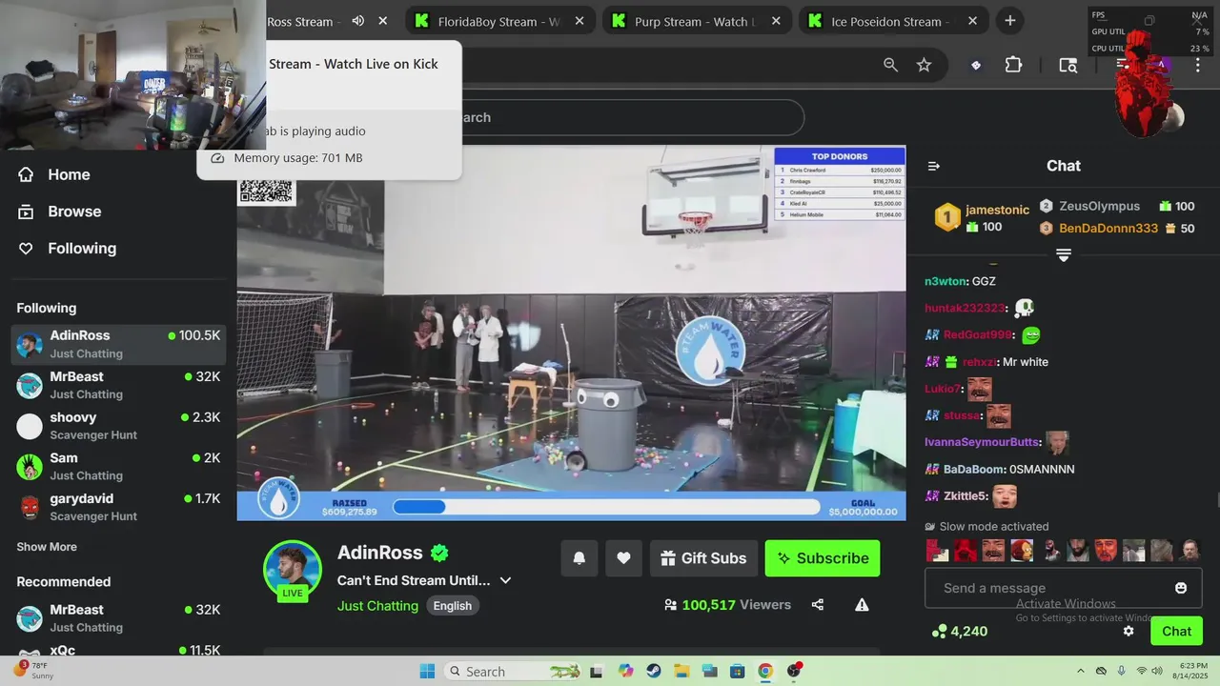Open garydavid's channel from Following list

click(118, 507)
